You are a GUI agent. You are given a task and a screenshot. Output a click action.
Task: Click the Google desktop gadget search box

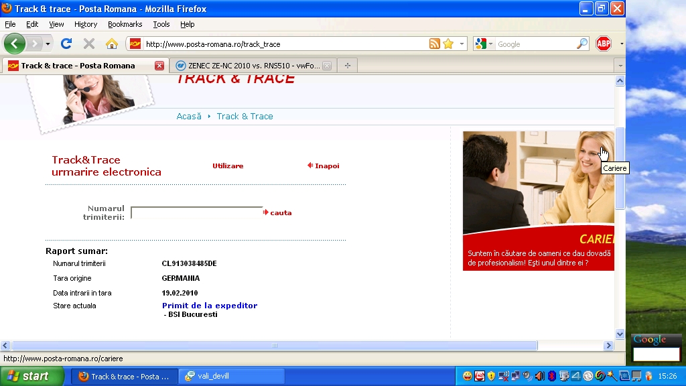coord(657,354)
